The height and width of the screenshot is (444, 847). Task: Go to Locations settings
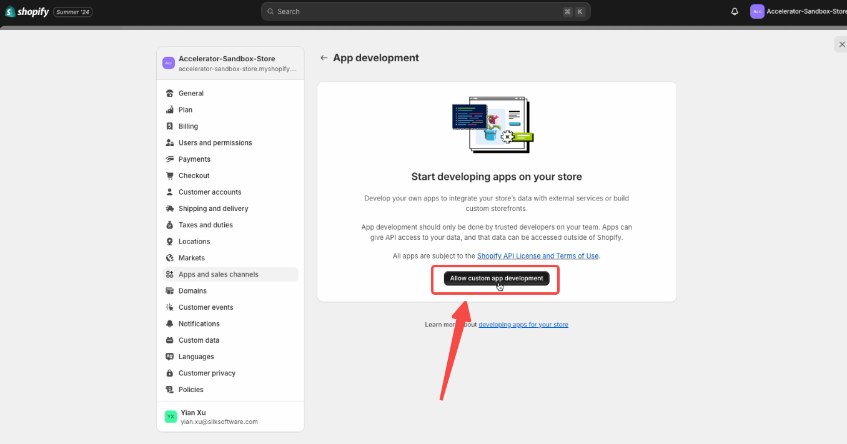pyautogui.click(x=230, y=242)
